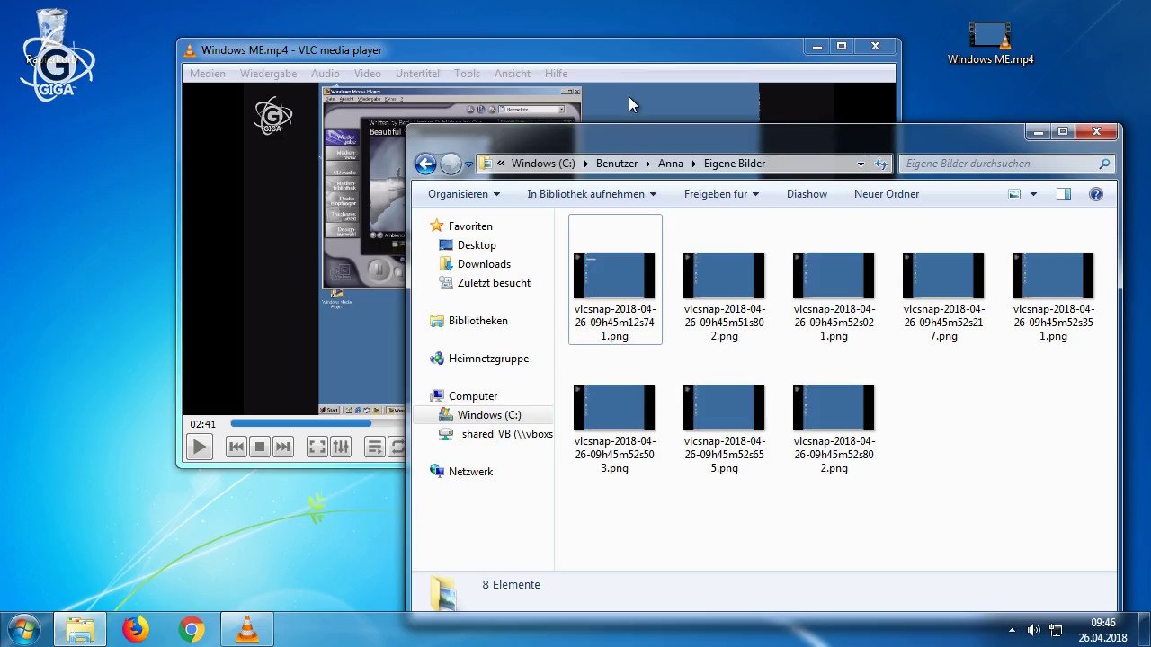Click Windows (C:) in the address bar
Viewport: 1151px width, 647px height.
[x=543, y=164]
